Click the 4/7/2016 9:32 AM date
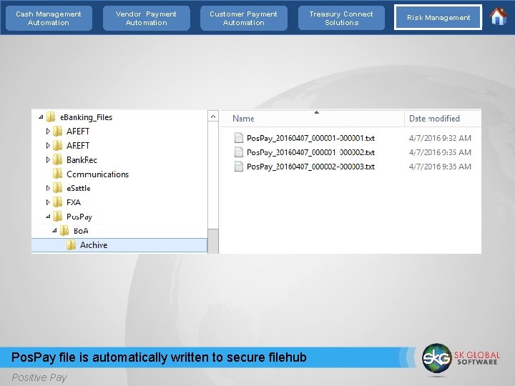The image size is (515, 386). (440, 138)
